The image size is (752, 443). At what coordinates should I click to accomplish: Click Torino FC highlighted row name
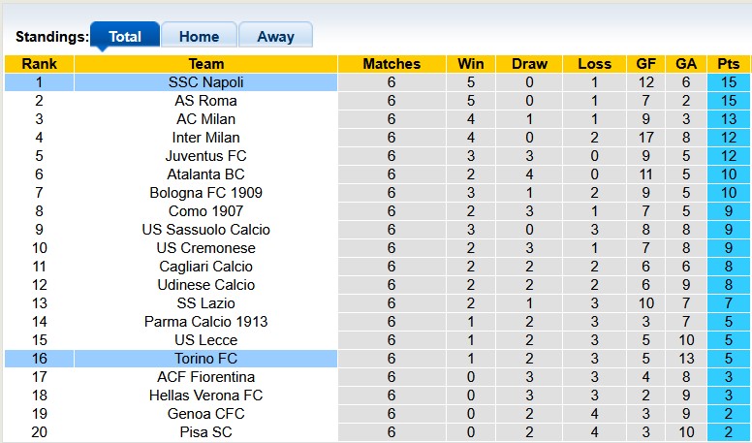pos(205,359)
